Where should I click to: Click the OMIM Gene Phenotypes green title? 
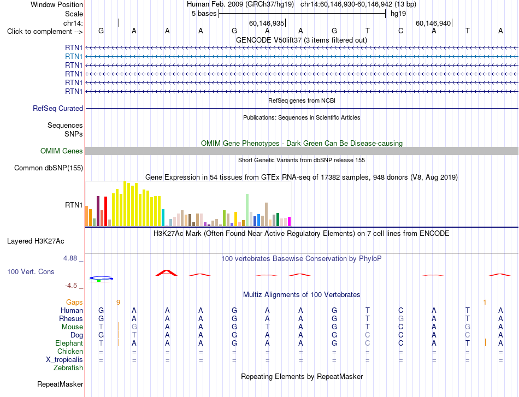(x=302, y=143)
